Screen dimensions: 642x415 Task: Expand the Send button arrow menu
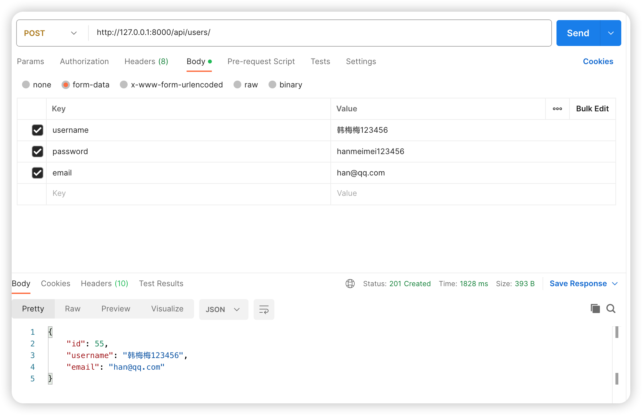pyautogui.click(x=611, y=33)
